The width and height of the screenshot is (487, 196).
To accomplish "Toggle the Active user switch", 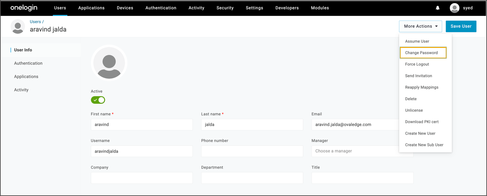I will point(98,100).
